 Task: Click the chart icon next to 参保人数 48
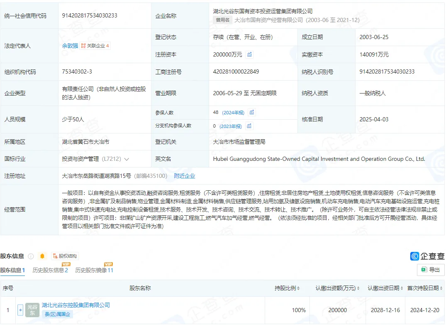[252, 112]
